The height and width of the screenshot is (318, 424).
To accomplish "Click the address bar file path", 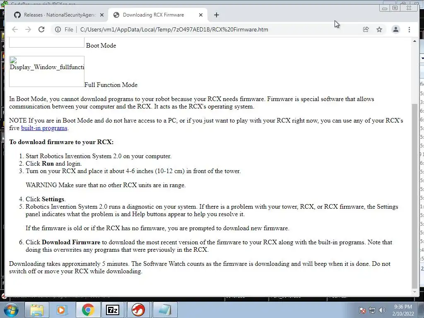I will [x=174, y=29].
